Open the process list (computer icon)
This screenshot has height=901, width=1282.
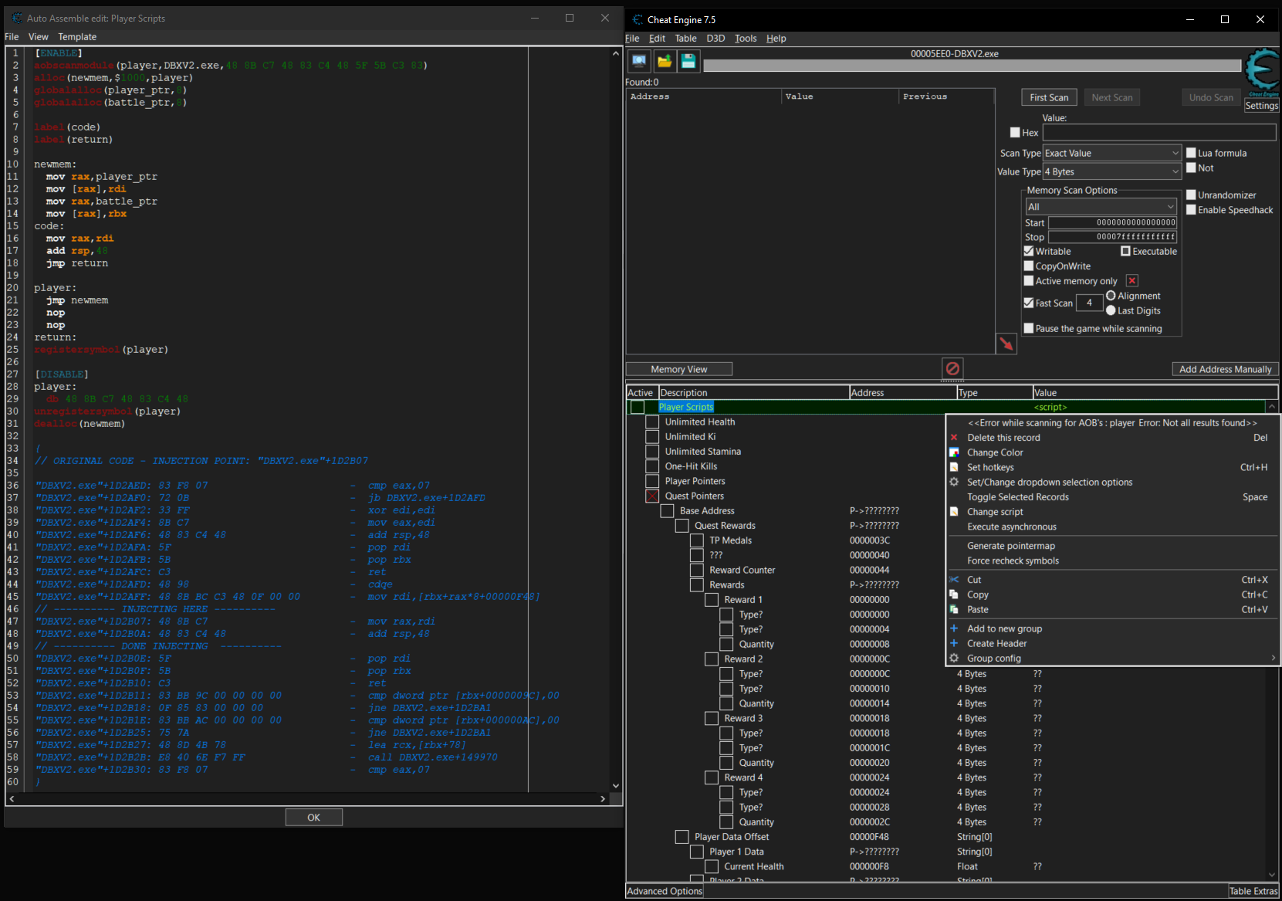pyautogui.click(x=638, y=61)
